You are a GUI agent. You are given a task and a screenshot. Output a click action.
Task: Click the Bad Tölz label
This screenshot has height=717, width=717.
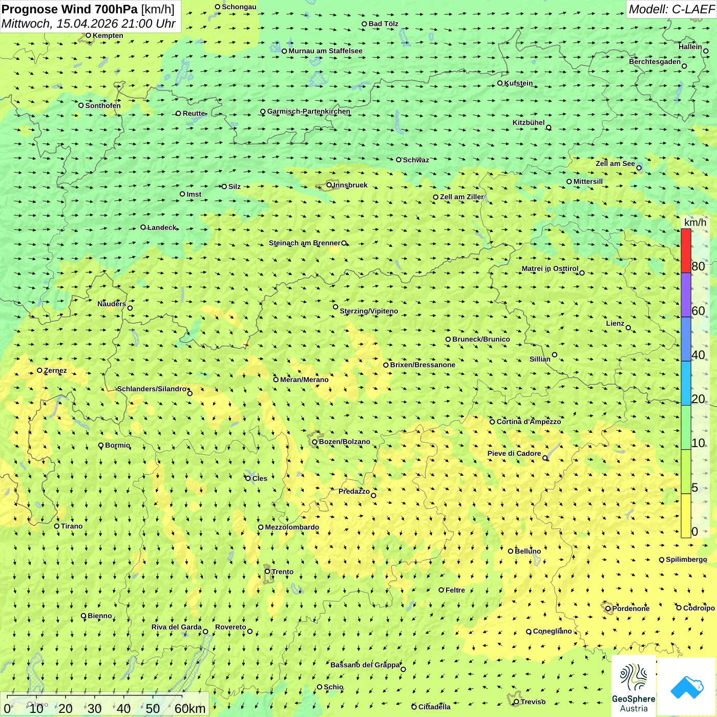click(x=384, y=24)
